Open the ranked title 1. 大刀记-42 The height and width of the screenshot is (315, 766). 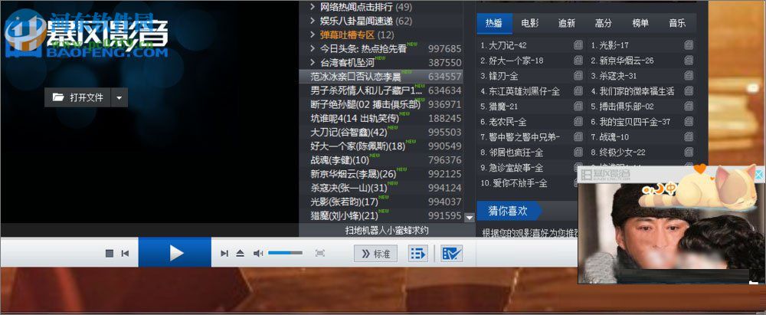point(504,45)
